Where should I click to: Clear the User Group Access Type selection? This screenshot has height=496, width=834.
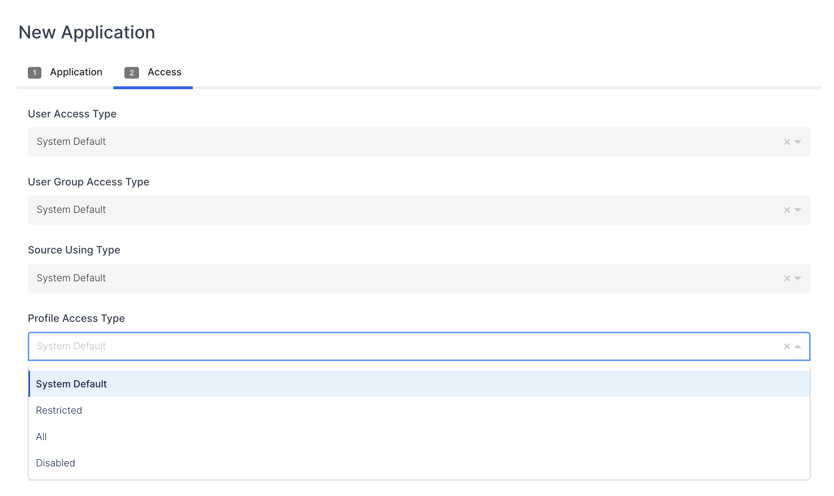click(787, 210)
